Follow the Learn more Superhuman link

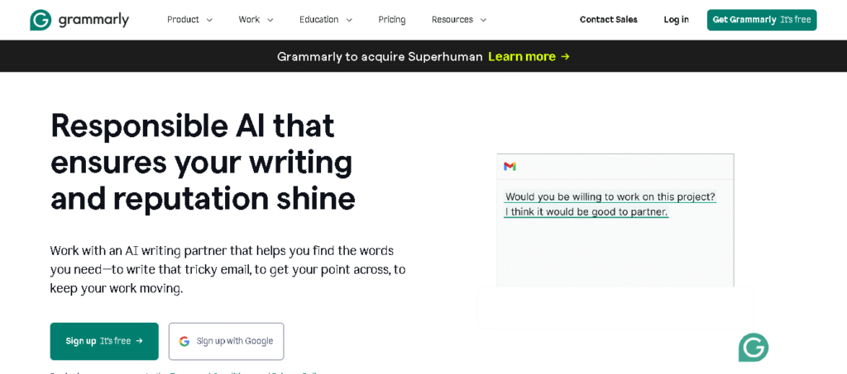[x=522, y=57]
